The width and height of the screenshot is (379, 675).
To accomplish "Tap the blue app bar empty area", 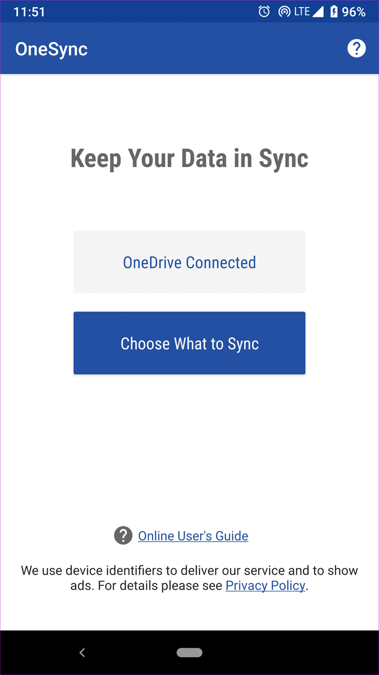I will [x=217, y=48].
